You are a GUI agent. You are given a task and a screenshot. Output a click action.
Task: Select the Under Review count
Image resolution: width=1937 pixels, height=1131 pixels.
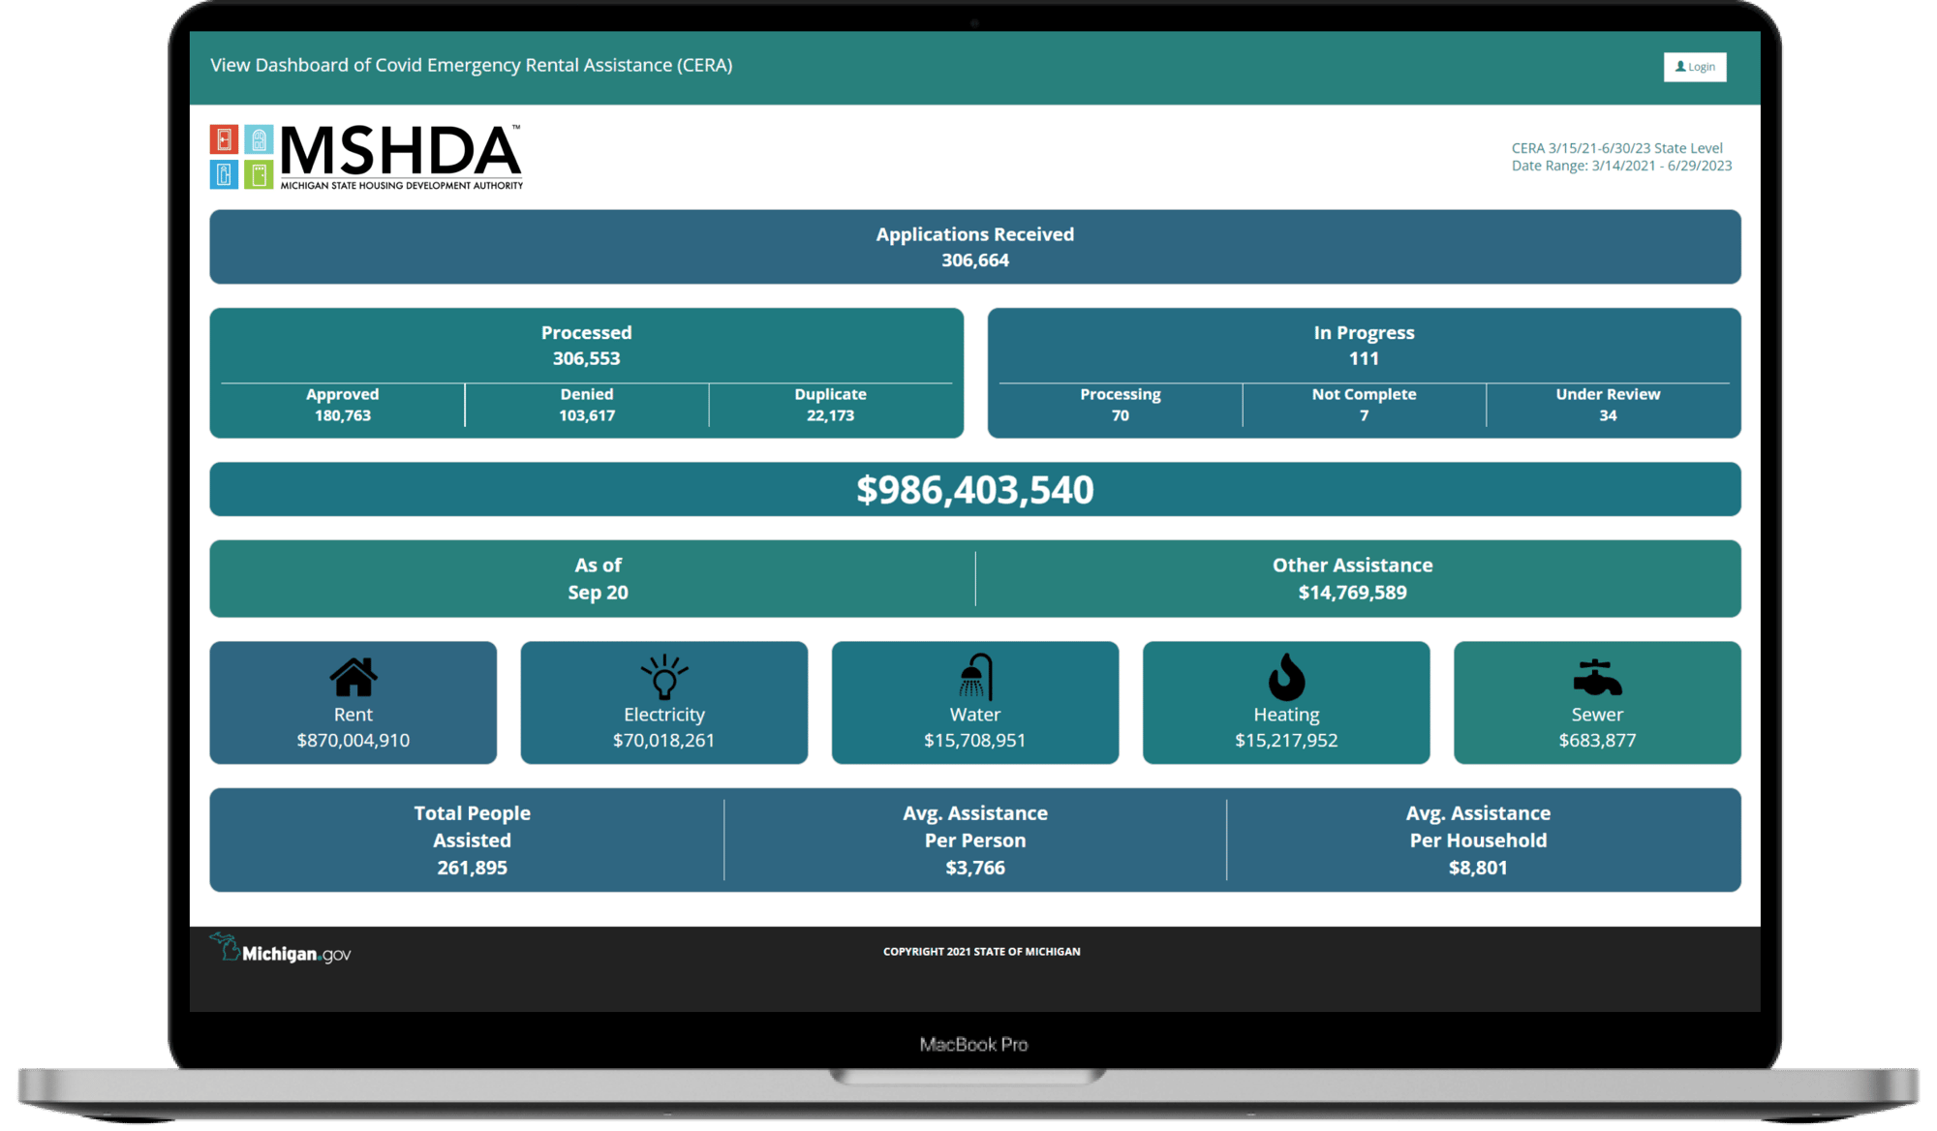(x=1608, y=404)
